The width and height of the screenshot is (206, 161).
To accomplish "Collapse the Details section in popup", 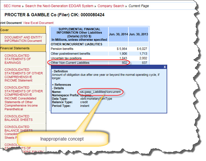I will (58, 88).
